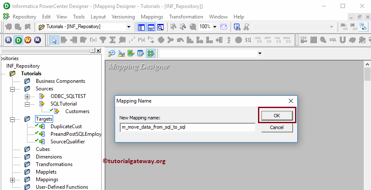Click the CDC key icon
Screen dimensions: 371x190
point(304,40)
